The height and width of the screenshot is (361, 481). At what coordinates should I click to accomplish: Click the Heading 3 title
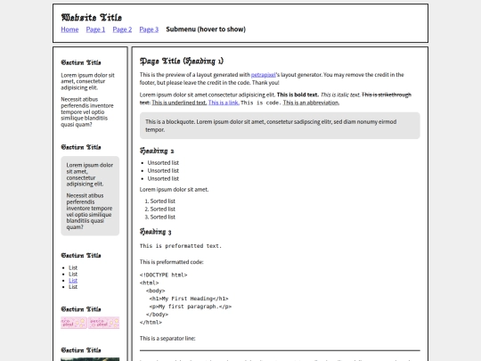pyautogui.click(x=156, y=232)
